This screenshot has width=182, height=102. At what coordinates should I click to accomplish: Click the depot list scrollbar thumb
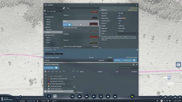(x=74, y=87)
